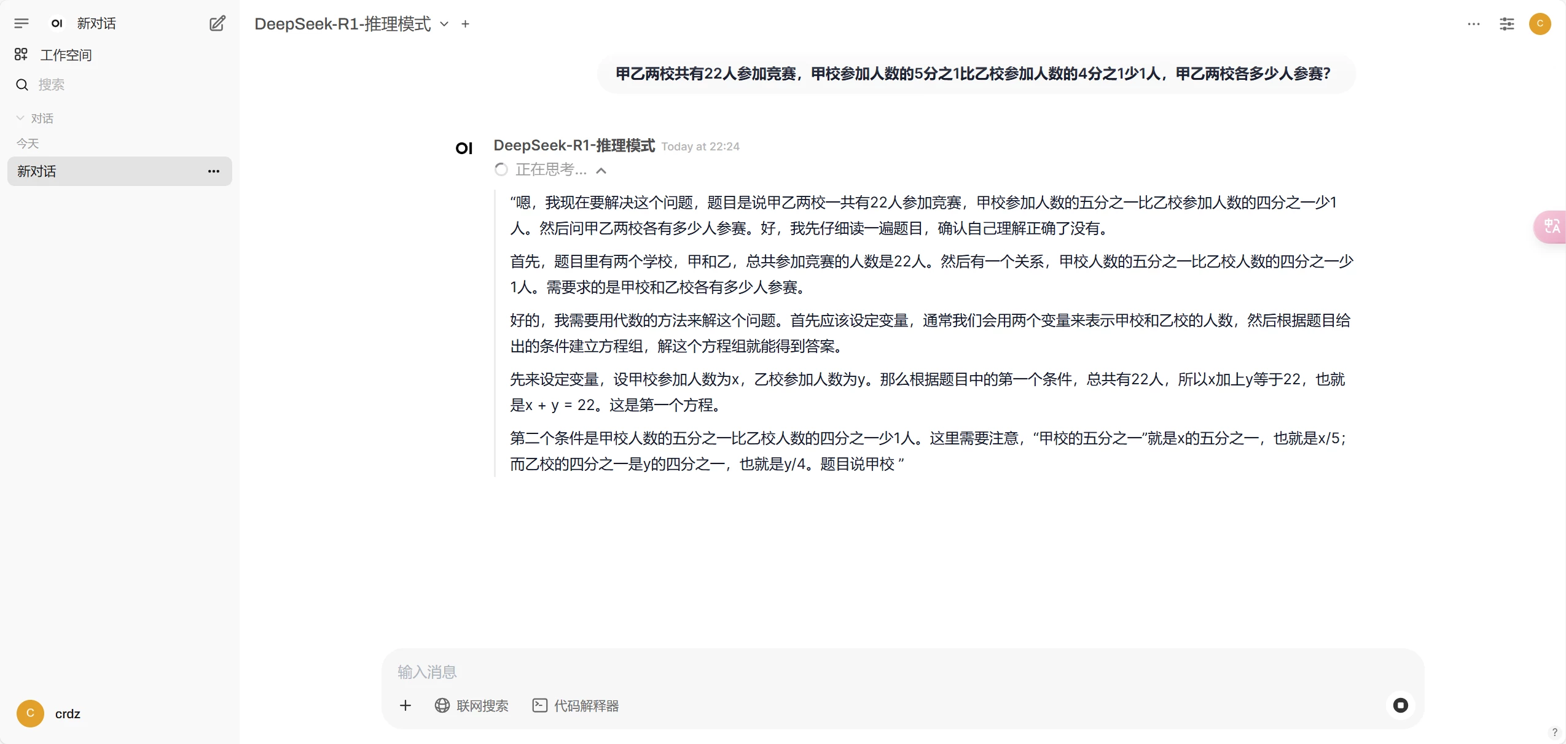Stop the response generation
Screen dimensions: 1566x744
click(x=1400, y=705)
